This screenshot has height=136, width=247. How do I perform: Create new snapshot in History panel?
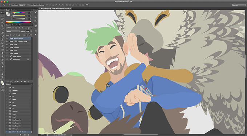pos(24,135)
